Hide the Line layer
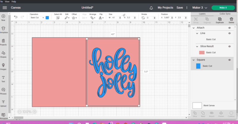 coord(229,33)
